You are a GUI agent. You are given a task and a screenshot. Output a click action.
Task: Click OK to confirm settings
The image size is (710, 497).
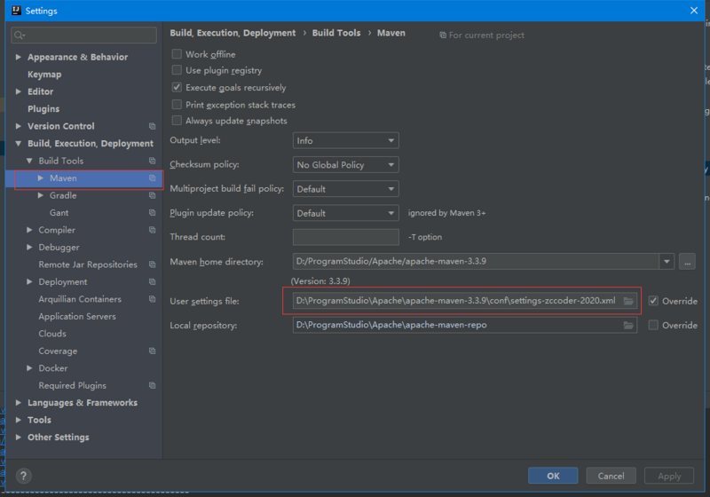[x=553, y=476]
